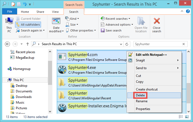Choose Cut from context menu

click(154, 76)
